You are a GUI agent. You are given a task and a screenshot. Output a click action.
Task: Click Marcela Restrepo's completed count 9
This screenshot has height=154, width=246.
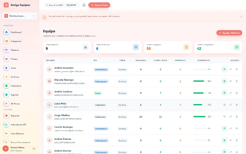click(160, 81)
